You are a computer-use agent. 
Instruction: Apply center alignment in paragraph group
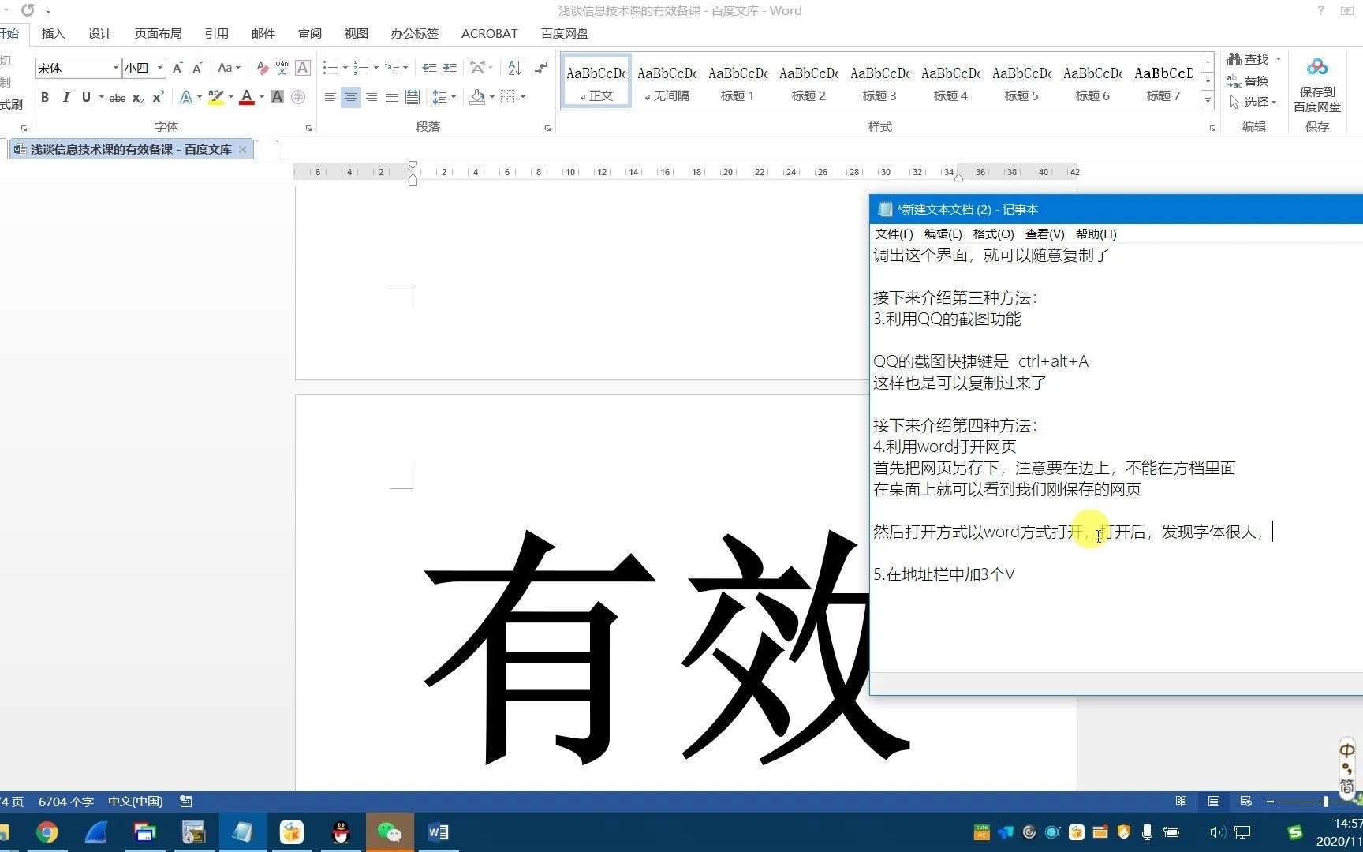(350, 97)
